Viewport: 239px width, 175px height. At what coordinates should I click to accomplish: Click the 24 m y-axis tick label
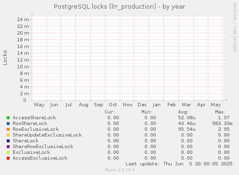coord(23,20)
